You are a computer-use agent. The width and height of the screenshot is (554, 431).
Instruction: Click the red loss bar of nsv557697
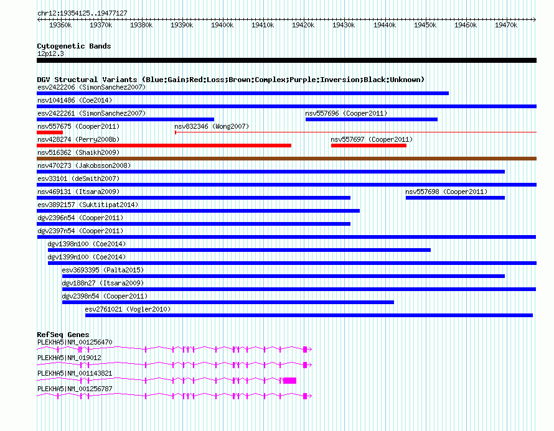[369, 146]
